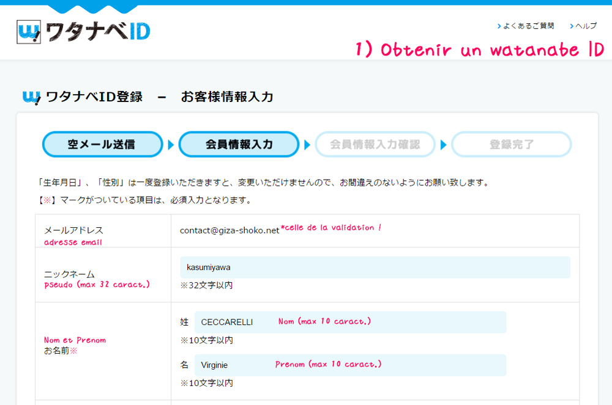Click the arrow after 空メール送信 step

tap(171, 145)
